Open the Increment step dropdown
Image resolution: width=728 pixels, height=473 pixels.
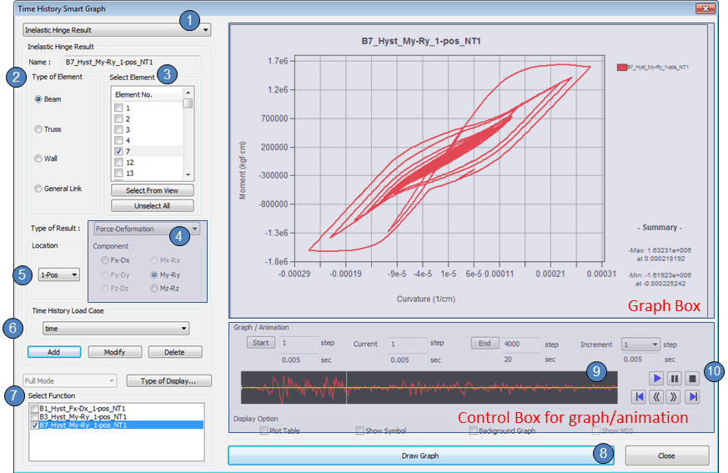[x=641, y=344]
